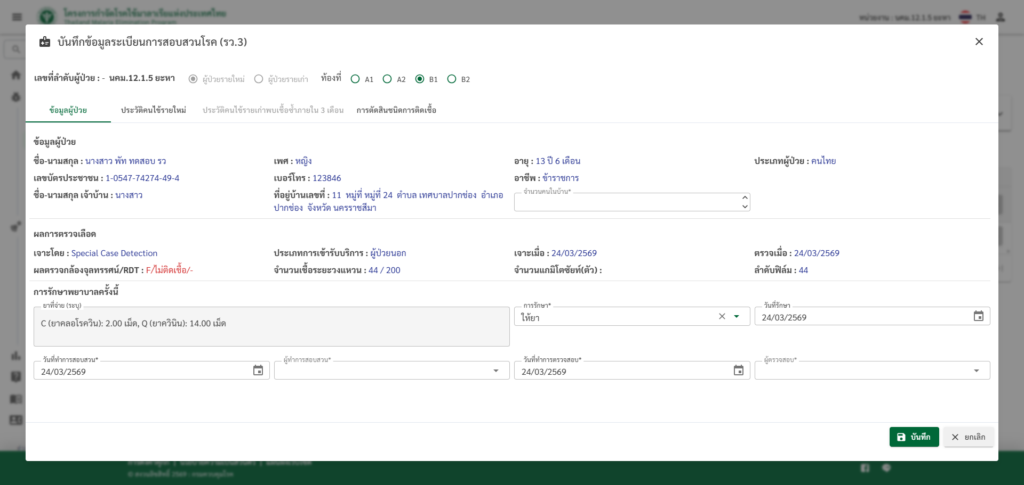Switch to การตัดสินชนิดการติดเชื้อ tab
The height and width of the screenshot is (485, 1024).
pyautogui.click(x=396, y=110)
